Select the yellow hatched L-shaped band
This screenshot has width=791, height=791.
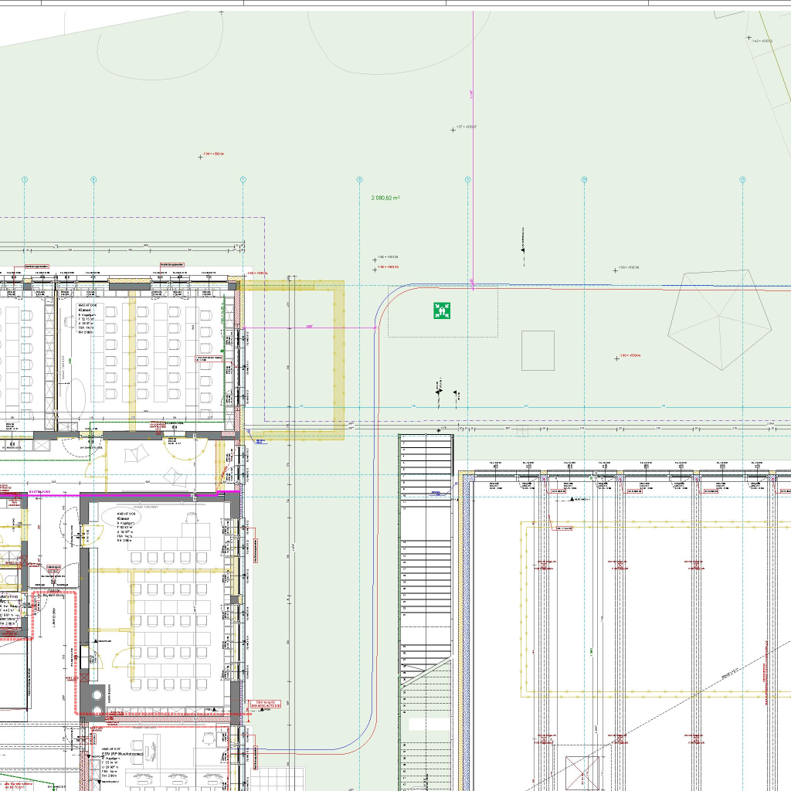coord(337,362)
